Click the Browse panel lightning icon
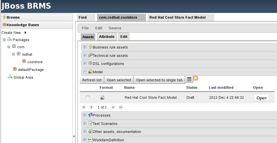This screenshot has width=277, height=143. 4,17
